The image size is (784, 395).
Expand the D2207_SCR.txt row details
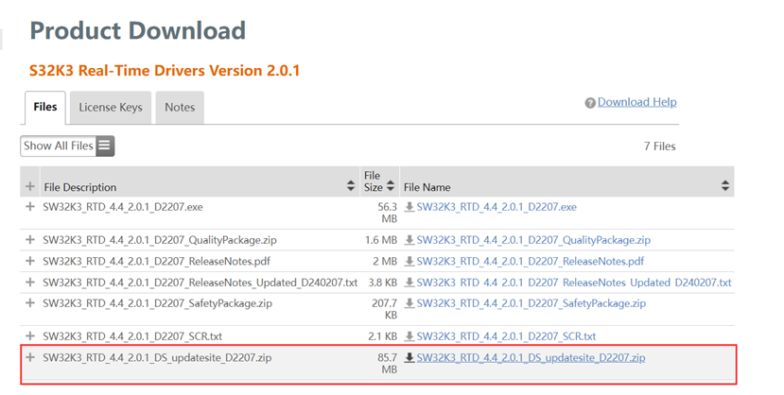(30, 336)
